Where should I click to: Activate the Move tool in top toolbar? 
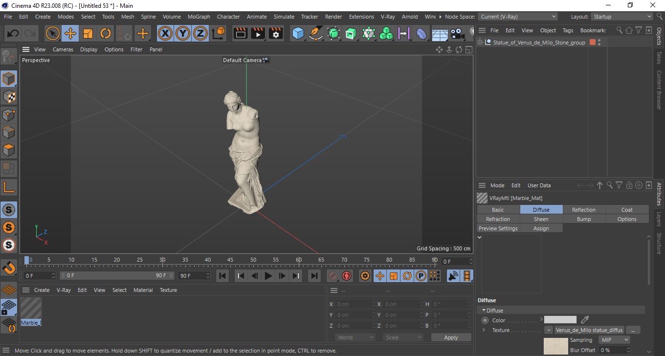click(x=70, y=33)
